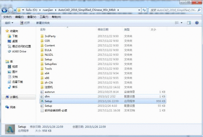Screen dimensions: 203x137
Task: Click liuliu (O:) in address breadcrumb
Action: 32,10
